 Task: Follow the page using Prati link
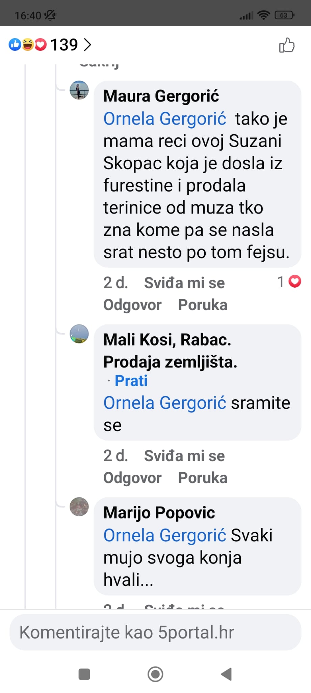131,381
